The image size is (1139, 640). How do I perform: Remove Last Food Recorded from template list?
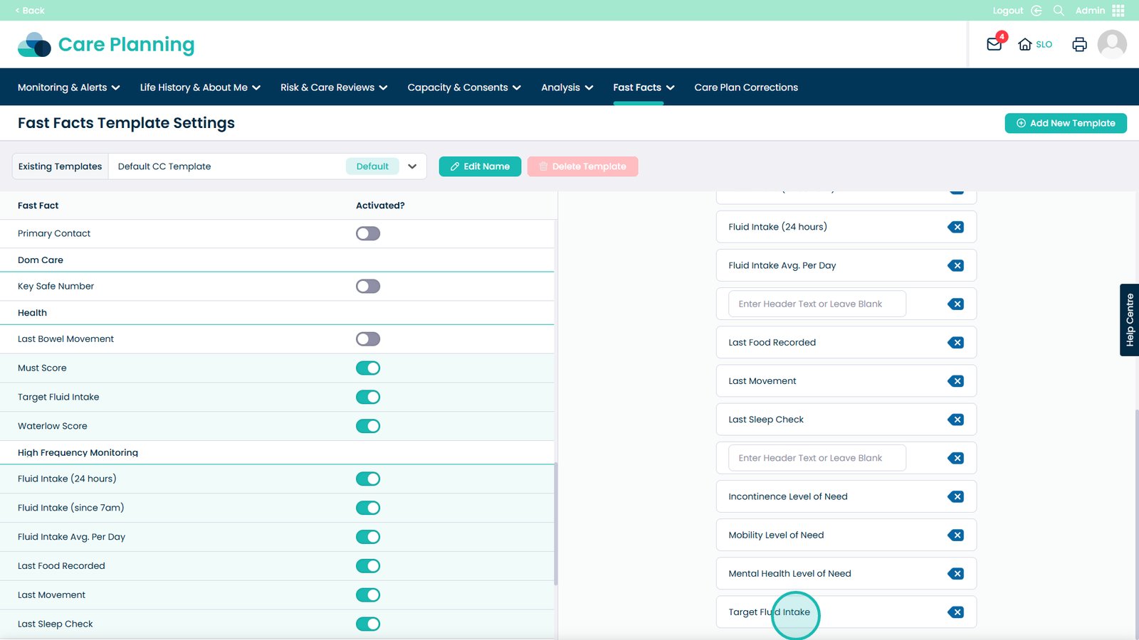click(x=956, y=343)
